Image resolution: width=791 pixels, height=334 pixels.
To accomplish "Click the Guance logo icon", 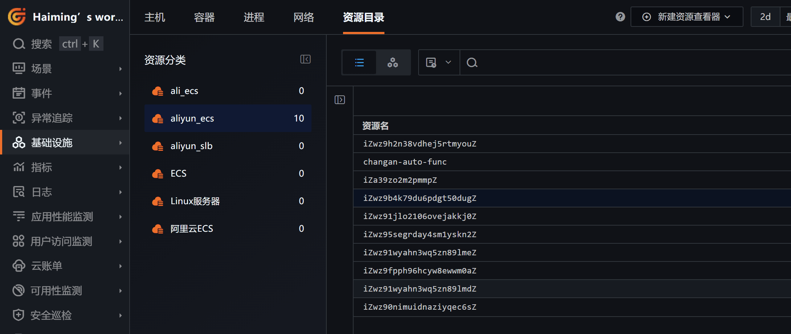I will [x=17, y=17].
